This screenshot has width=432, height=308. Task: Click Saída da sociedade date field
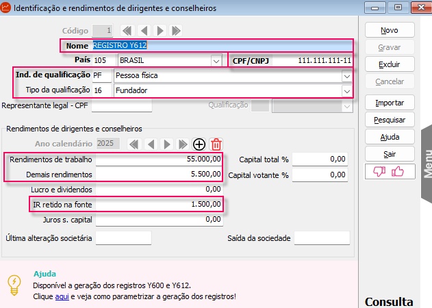tap(322, 238)
